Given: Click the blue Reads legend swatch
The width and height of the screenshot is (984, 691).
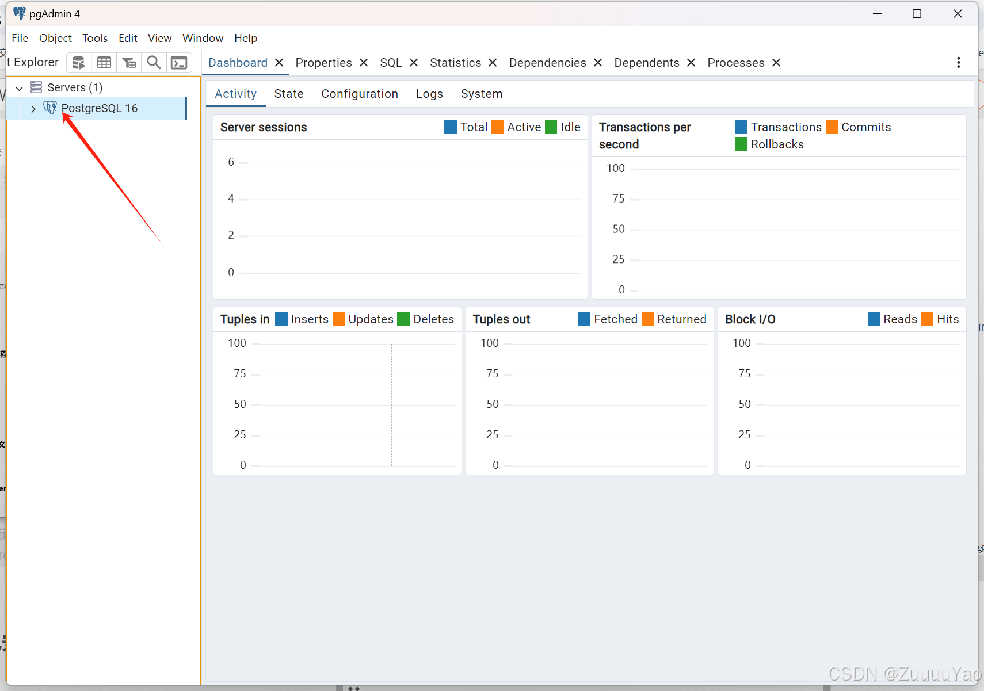Looking at the screenshot, I should click(874, 319).
